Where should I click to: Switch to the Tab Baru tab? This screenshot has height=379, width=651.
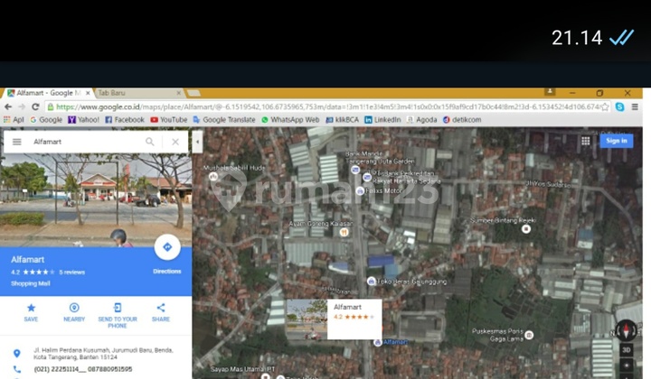[118, 93]
